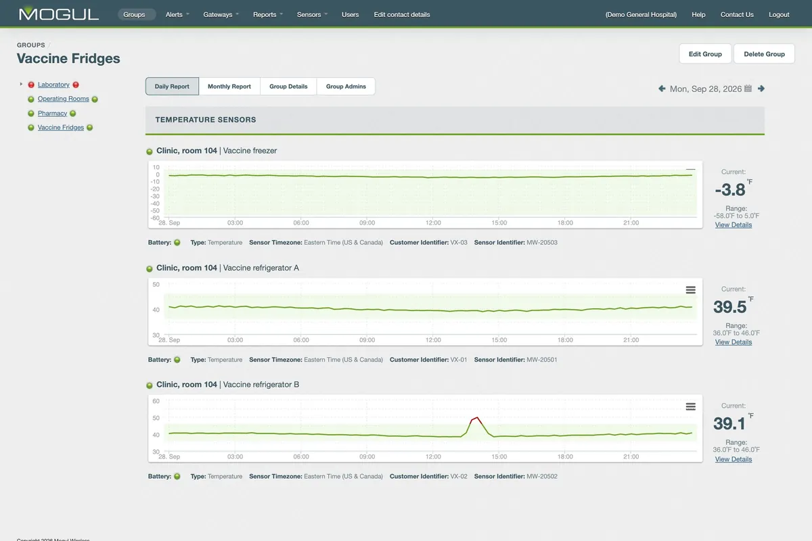The height and width of the screenshot is (541, 812).
Task: Click the Mogul logo
Action: [x=59, y=14]
